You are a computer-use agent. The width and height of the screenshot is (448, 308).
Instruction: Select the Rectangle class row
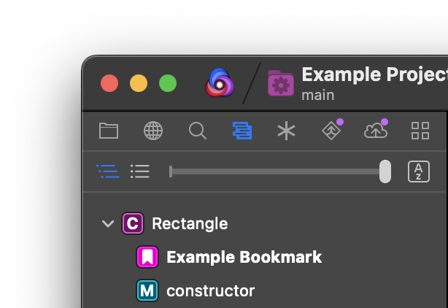264,223
